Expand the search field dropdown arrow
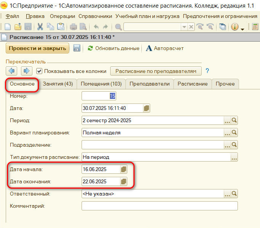This screenshot has width=260, height=228. 184,27
